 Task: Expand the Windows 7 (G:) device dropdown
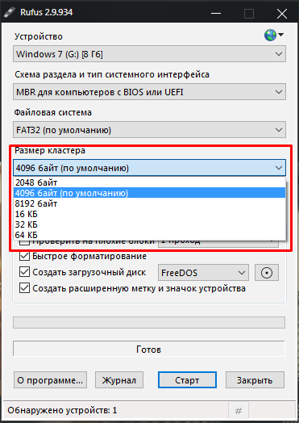click(x=149, y=54)
